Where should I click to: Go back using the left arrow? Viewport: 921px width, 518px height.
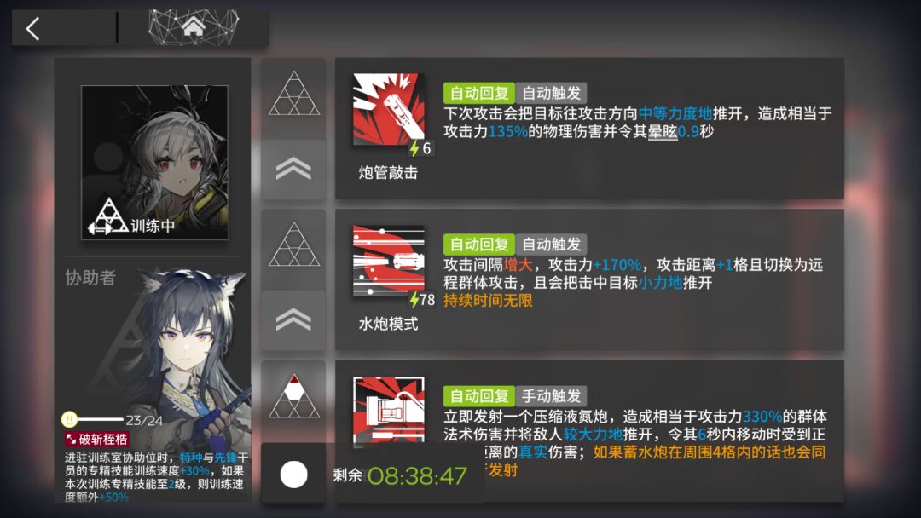point(33,28)
